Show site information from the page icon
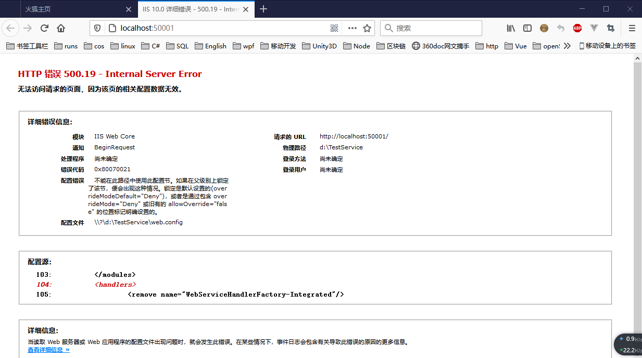 point(111,28)
